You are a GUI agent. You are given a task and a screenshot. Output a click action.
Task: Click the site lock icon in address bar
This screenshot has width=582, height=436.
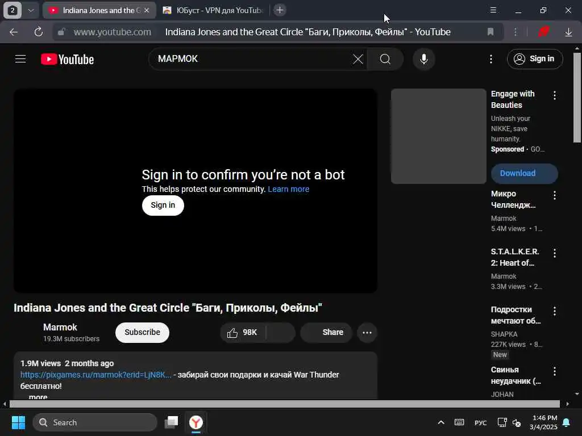pyautogui.click(x=61, y=32)
